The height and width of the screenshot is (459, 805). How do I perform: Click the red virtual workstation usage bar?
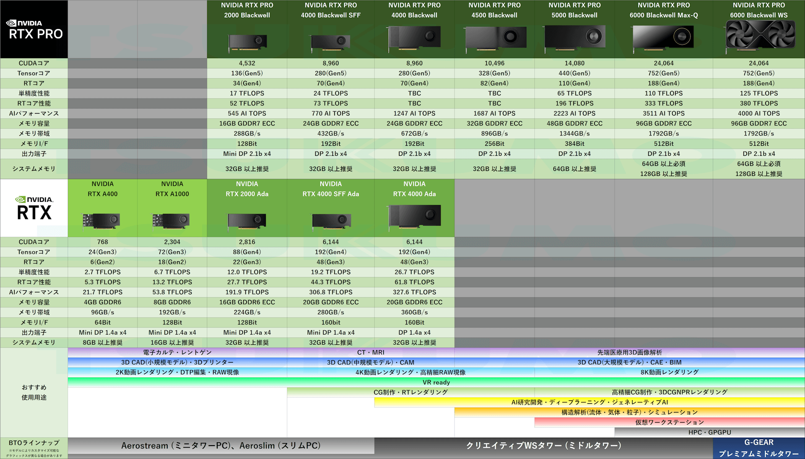click(x=669, y=422)
